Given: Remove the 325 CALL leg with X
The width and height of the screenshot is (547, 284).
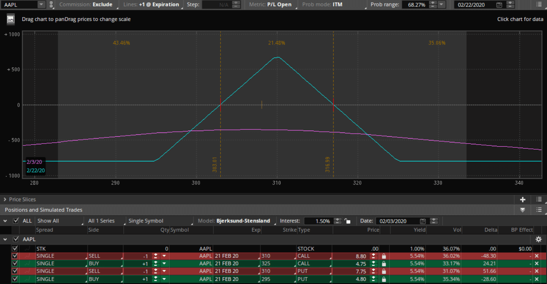Looking at the screenshot, I should 537,263.
